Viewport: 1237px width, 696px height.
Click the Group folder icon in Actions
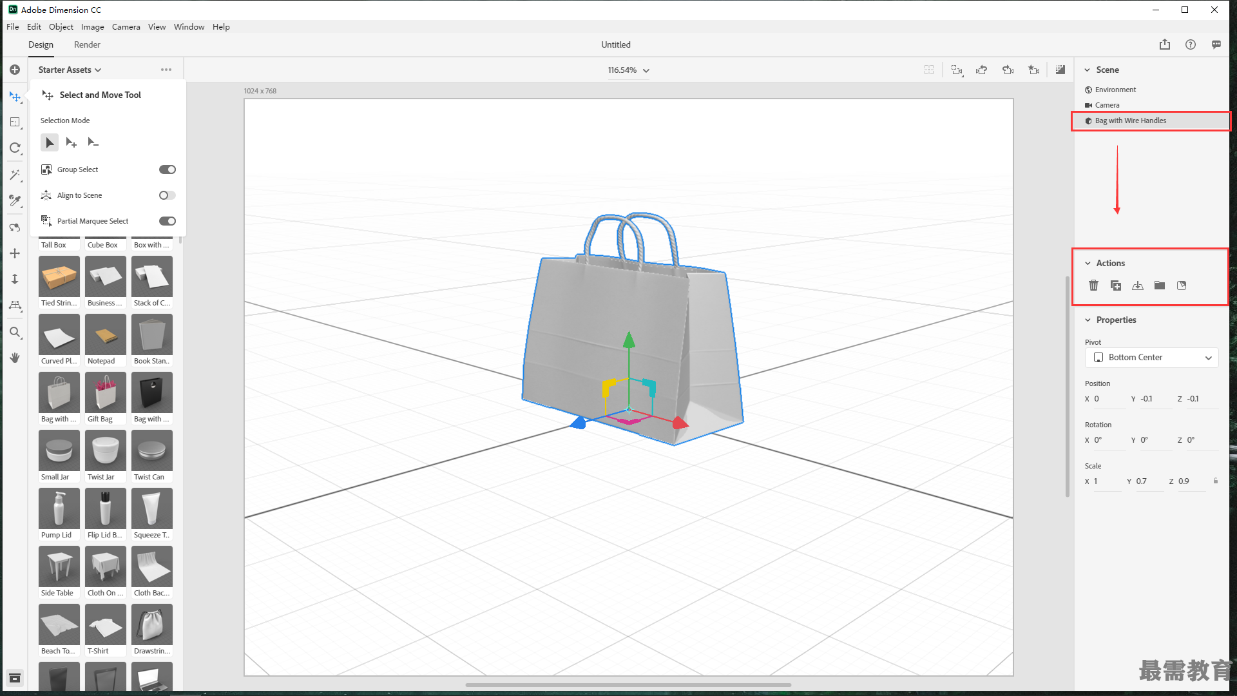[1160, 285]
